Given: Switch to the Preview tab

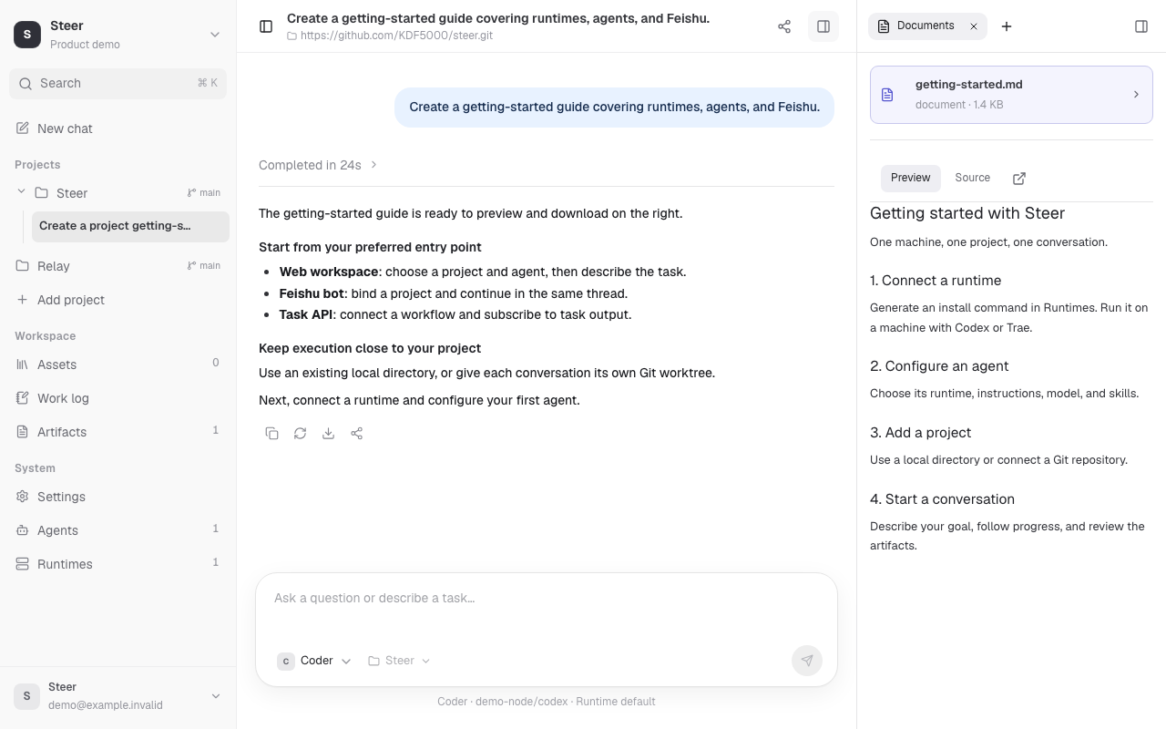Looking at the screenshot, I should [910, 178].
